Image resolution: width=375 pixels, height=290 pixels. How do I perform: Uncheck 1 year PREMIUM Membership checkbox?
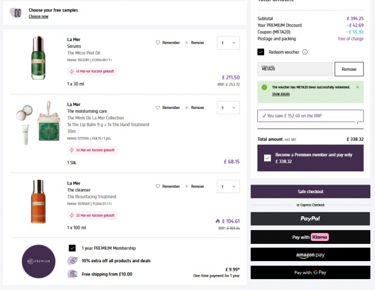(72, 248)
